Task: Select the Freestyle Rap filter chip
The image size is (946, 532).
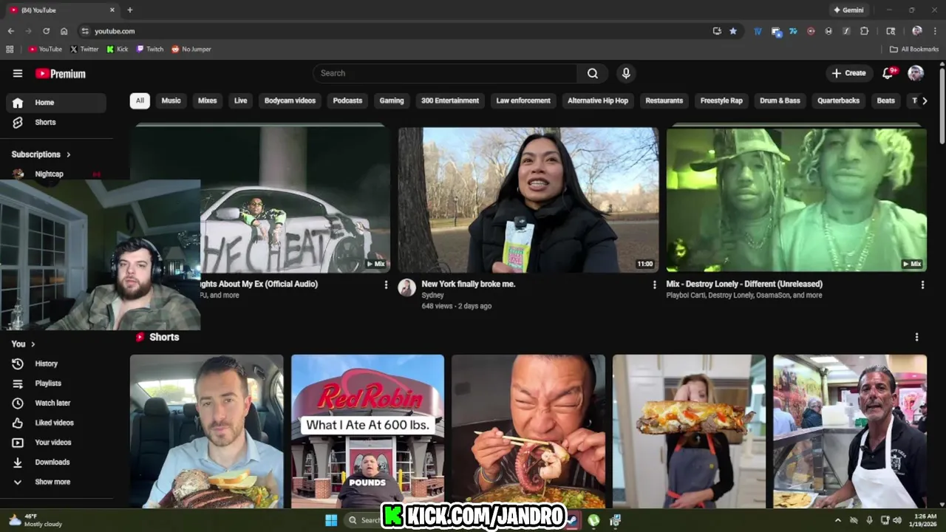Action: (721, 100)
